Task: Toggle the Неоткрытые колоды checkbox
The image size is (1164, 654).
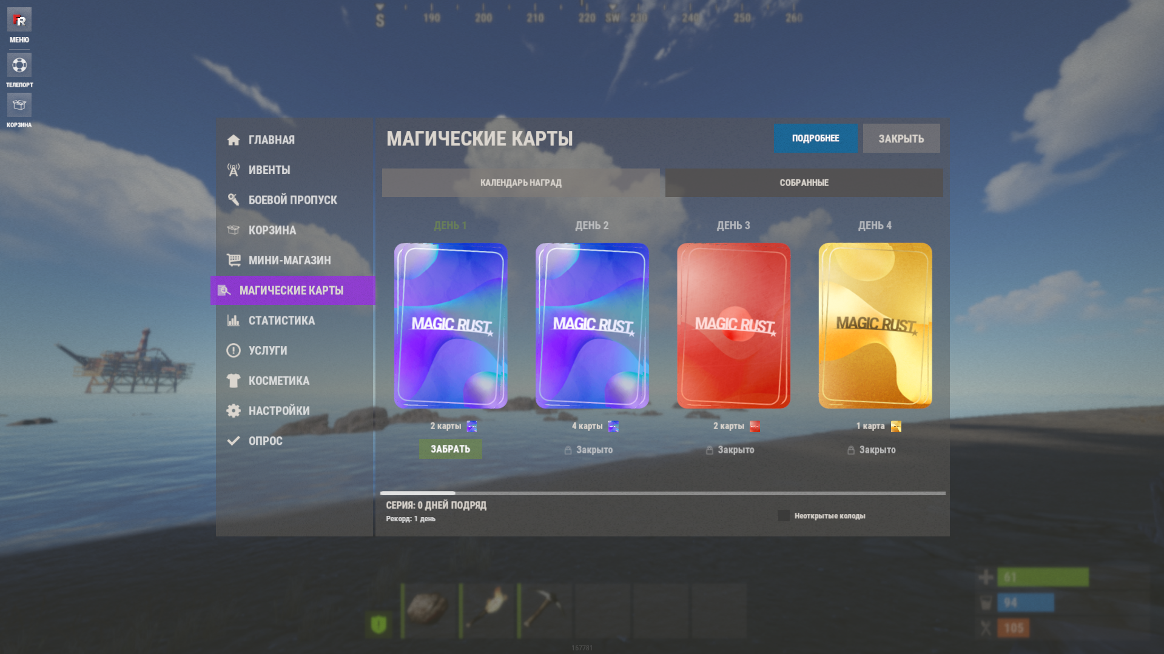Action: point(784,516)
